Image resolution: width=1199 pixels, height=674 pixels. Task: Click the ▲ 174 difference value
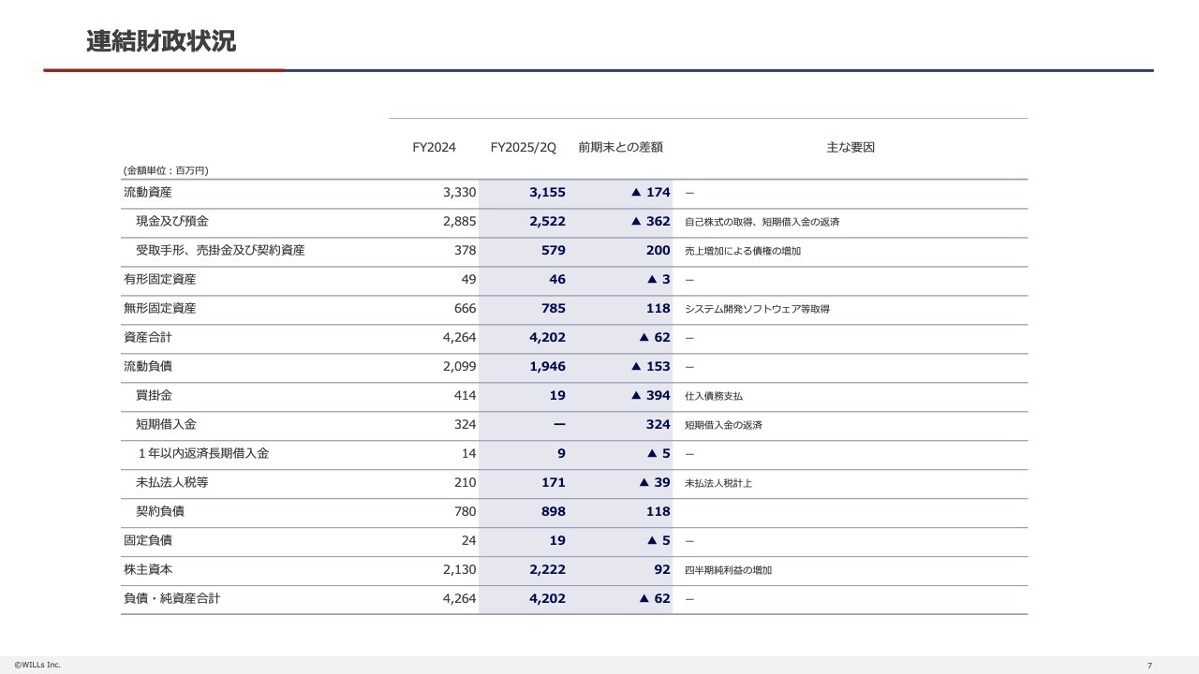pos(651,193)
